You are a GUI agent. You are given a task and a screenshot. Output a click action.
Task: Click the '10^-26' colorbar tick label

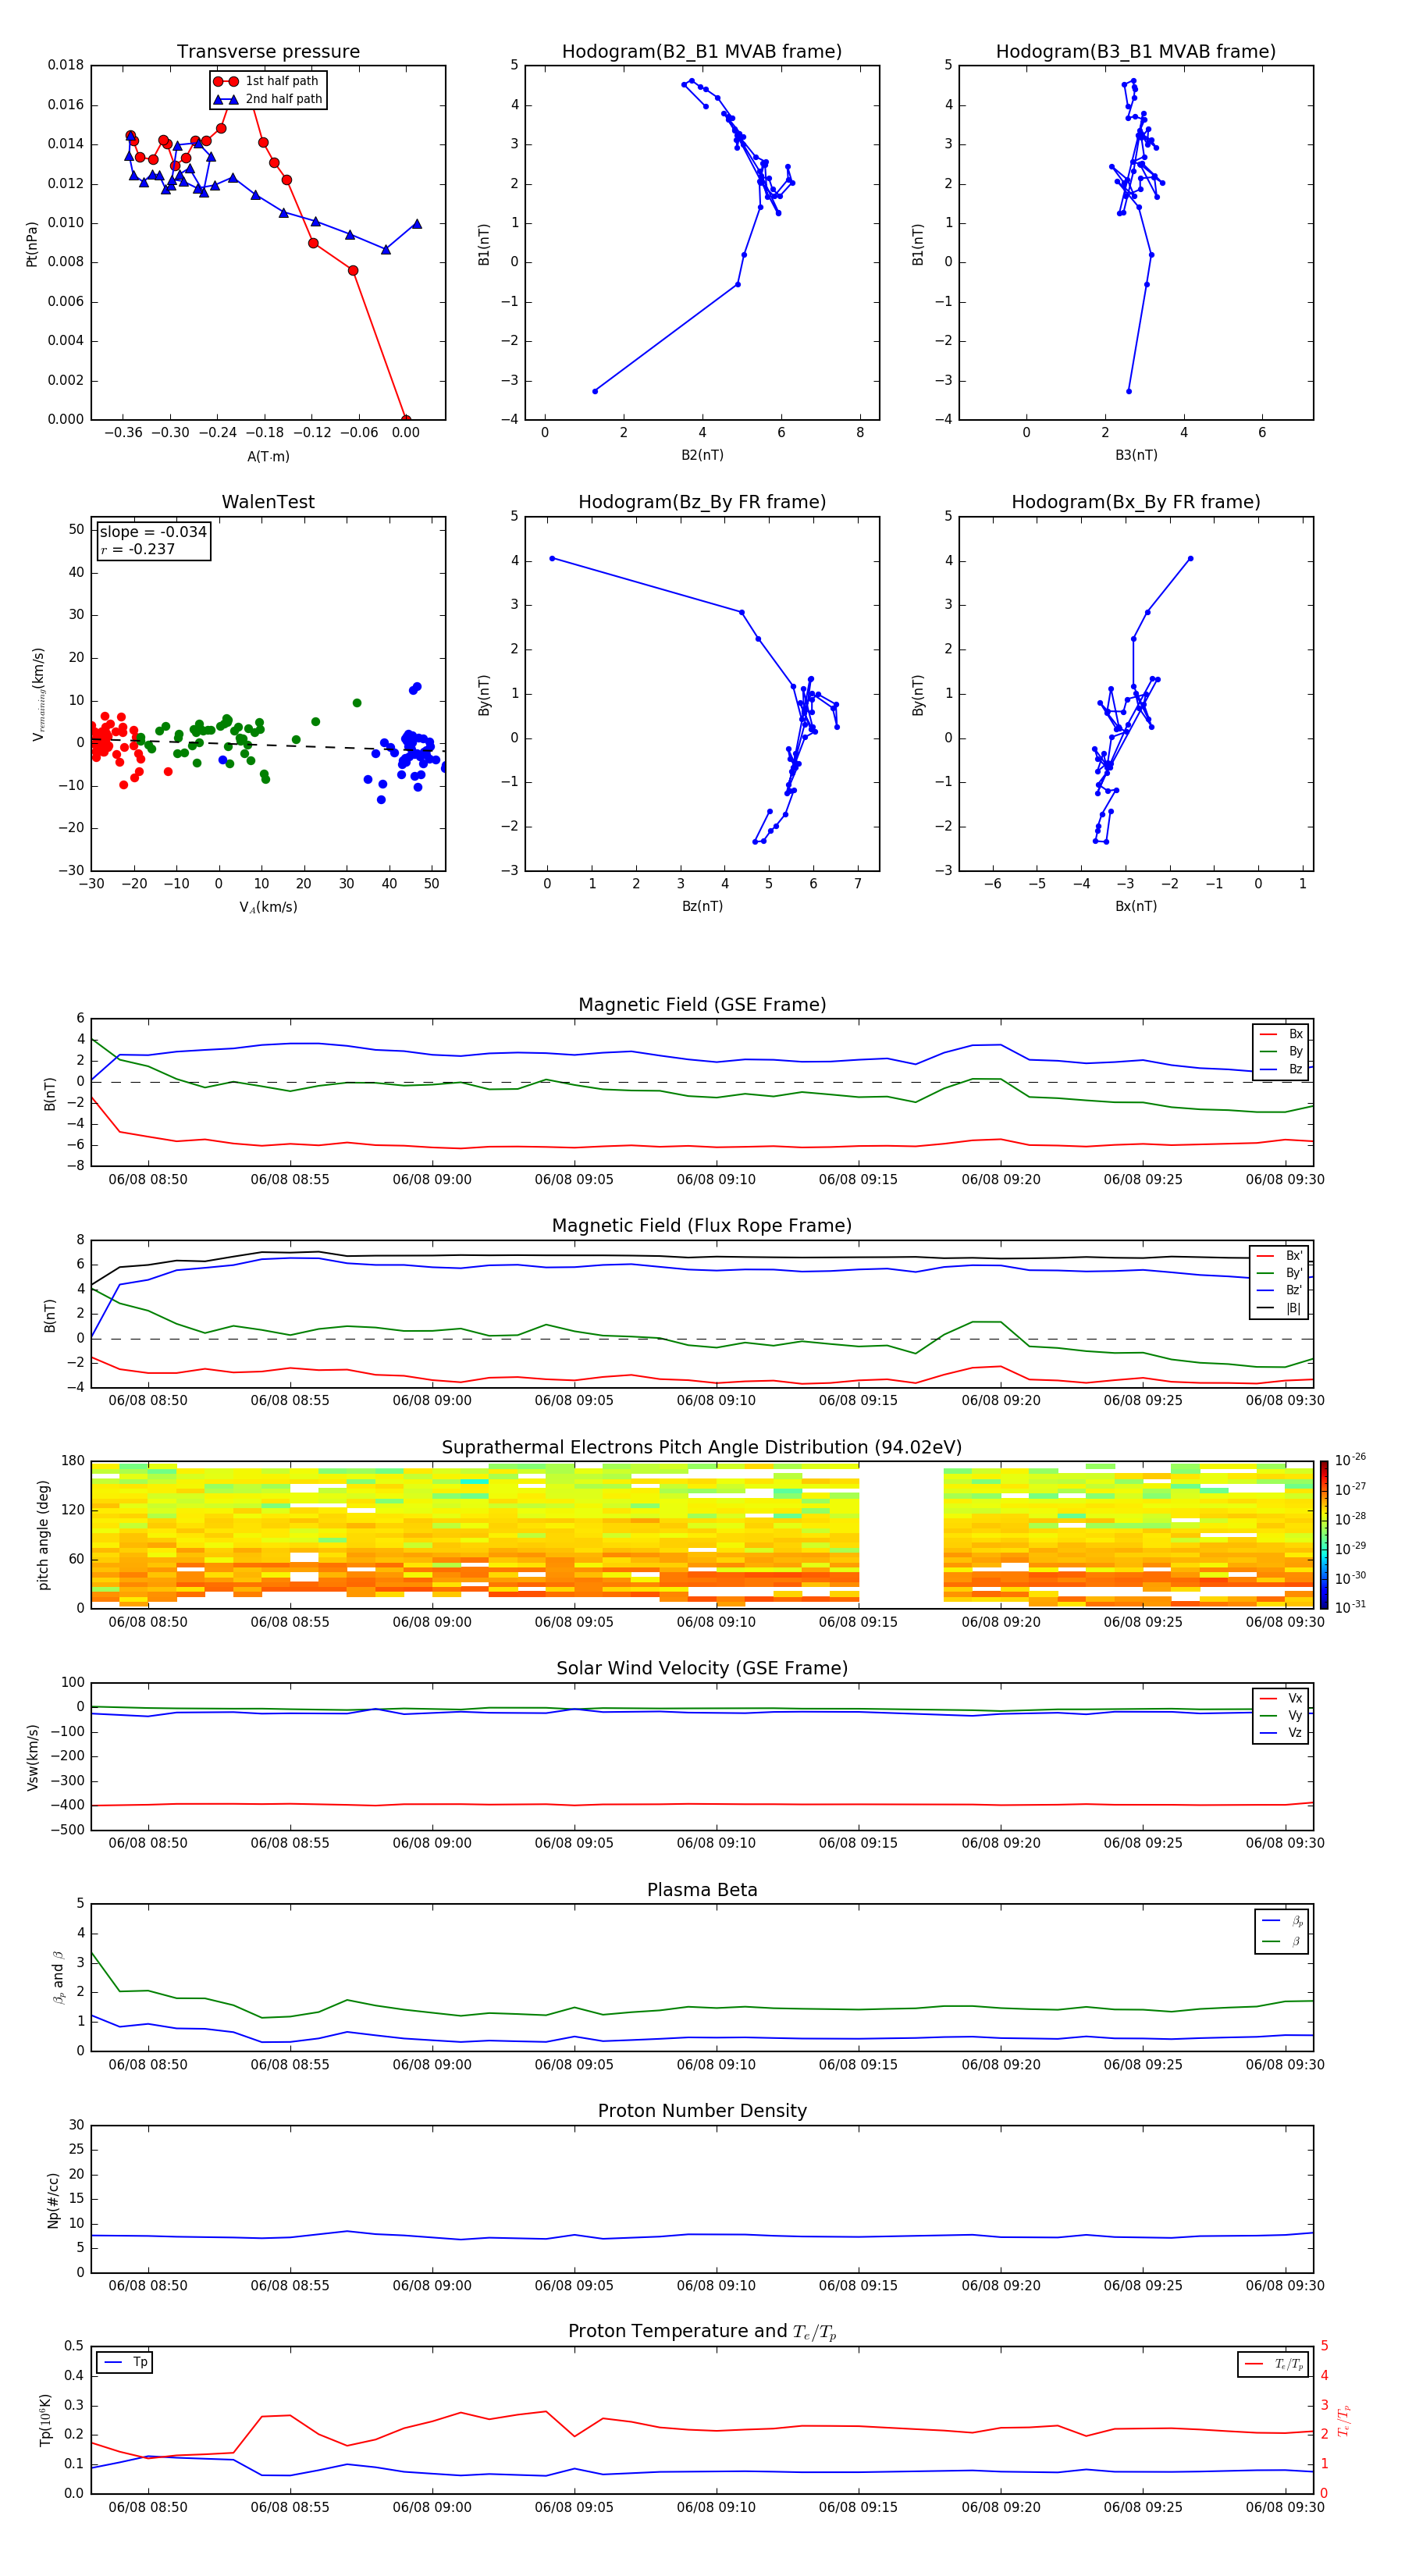1350,1460
